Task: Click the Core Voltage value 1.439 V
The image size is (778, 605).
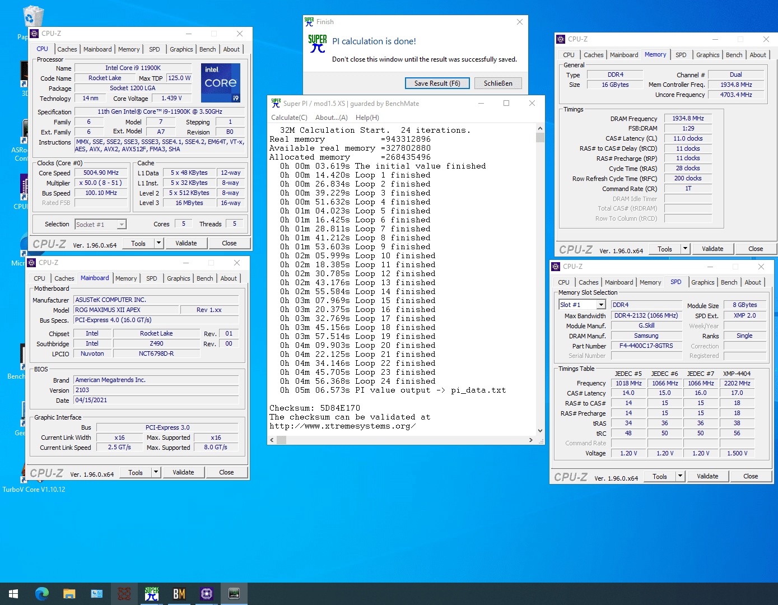Action: tap(172, 98)
